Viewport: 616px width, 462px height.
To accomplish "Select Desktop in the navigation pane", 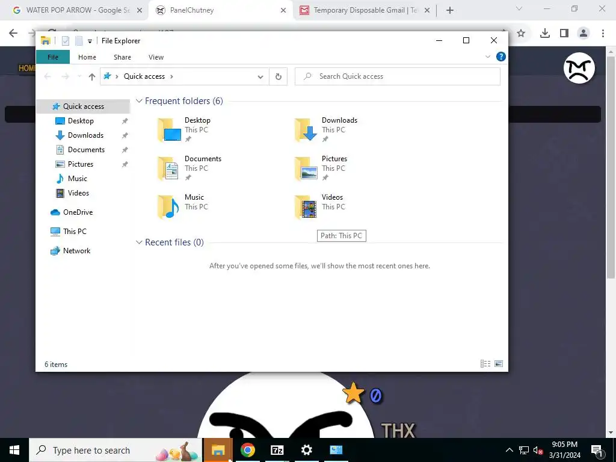I will tap(81, 121).
